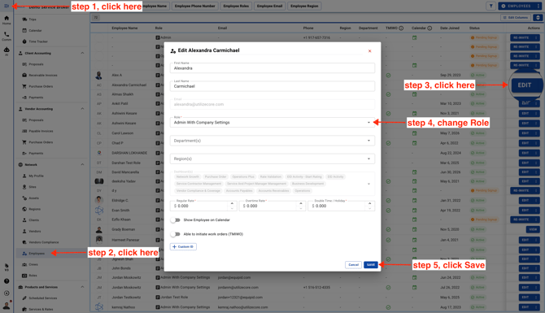Click the Alexandra Carmichael name in the table
Image resolution: width=545 pixels, height=313 pixels.
coord(129,85)
